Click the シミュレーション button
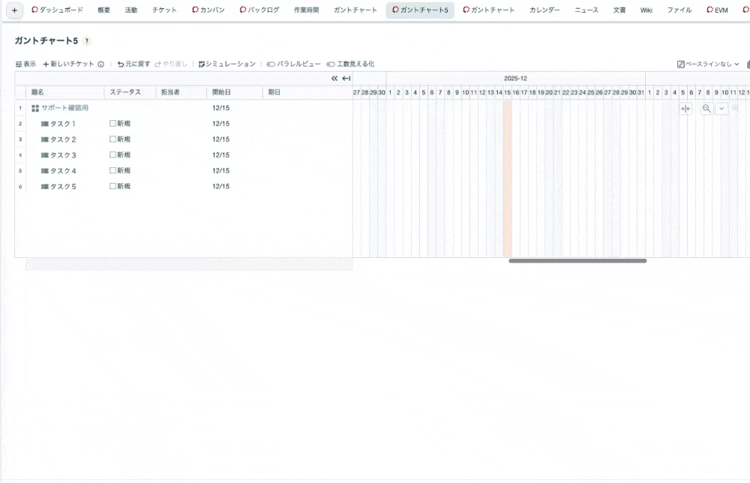Image resolution: width=750 pixels, height=483 pixels. tap(226, 64)
